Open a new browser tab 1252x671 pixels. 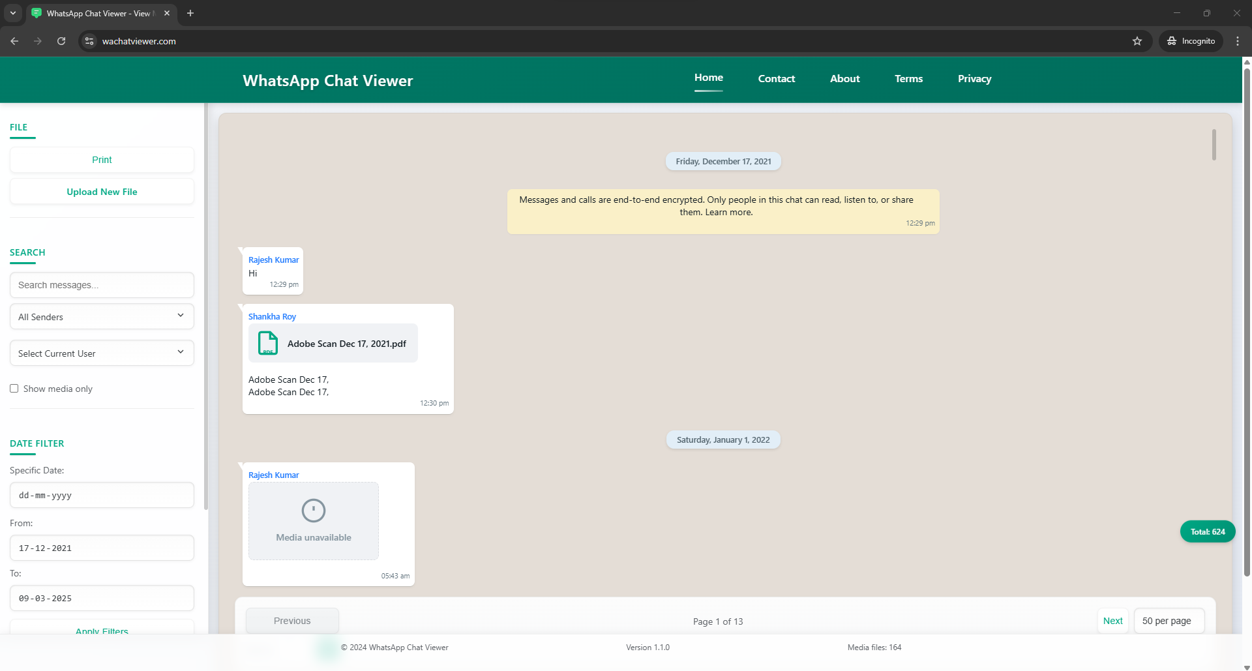pos(190,13)
